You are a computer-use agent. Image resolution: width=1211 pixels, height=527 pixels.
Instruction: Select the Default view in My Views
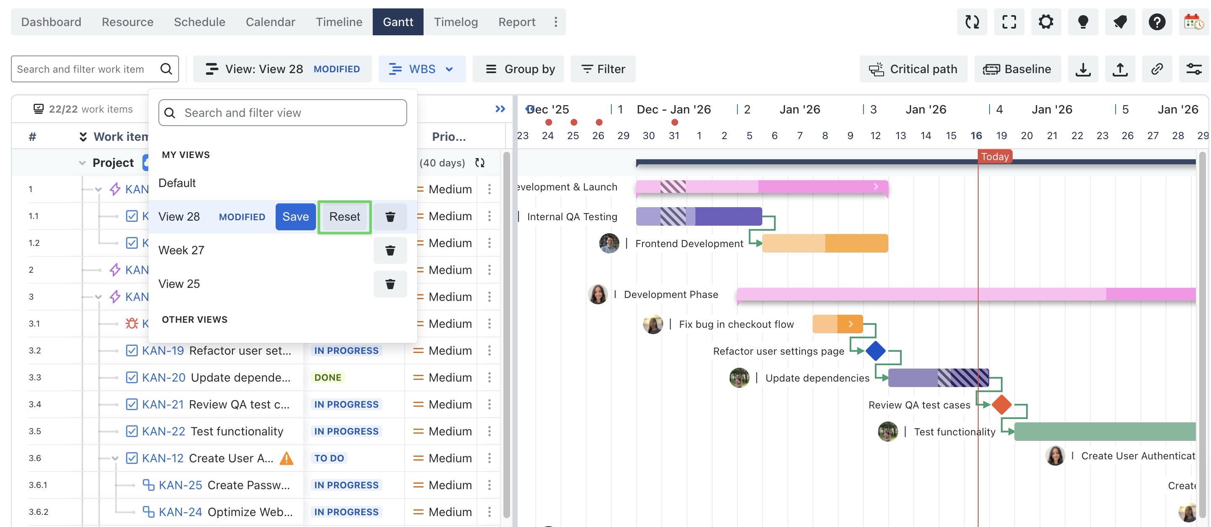point(177,183)
